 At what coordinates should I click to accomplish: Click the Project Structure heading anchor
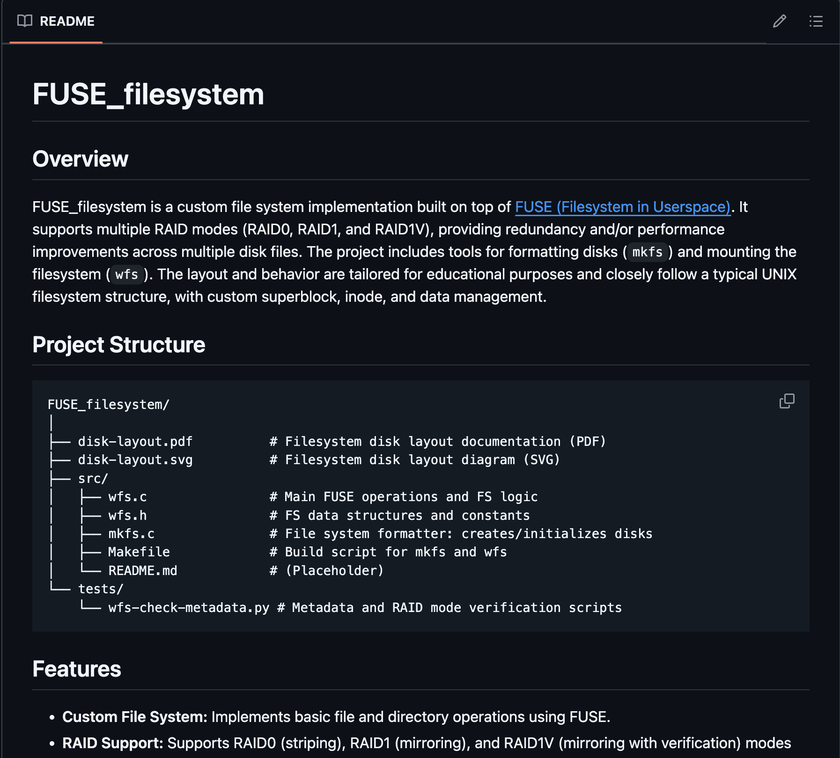click(118, 345)
